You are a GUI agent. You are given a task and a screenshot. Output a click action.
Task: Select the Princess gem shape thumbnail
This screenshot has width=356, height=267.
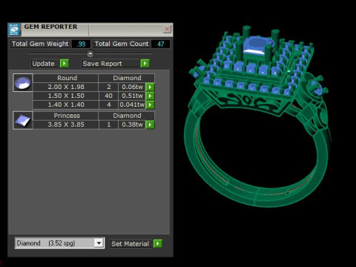pos(23,120)
